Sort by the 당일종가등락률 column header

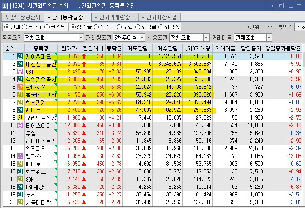click(283, 48)
